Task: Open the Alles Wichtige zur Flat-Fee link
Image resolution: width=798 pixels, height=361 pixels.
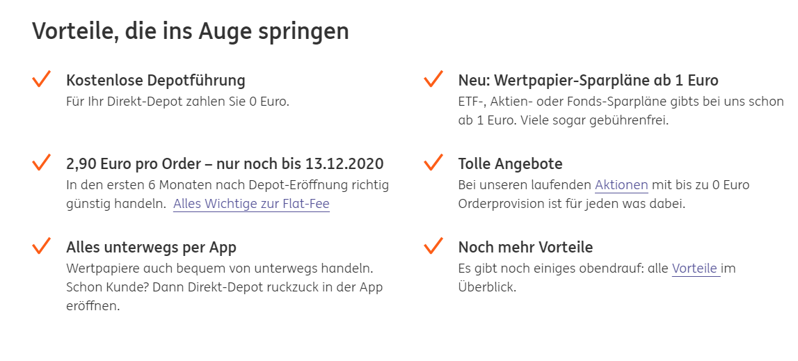Action: pos(251,204)
